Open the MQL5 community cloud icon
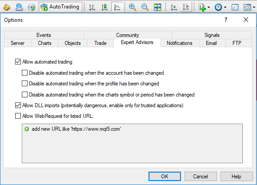The image size is (257, 185). click(x=19, y=7)
